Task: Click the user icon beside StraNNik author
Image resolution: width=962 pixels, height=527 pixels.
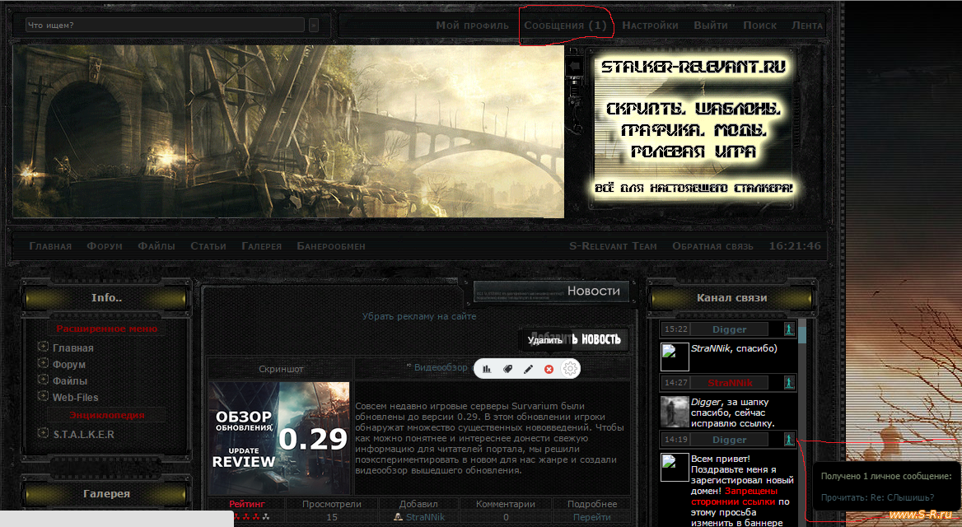Action: coord(398,517)
